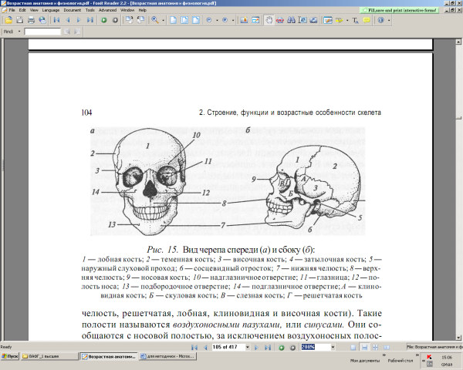Select the Typewriter text tool

point(357,20)
